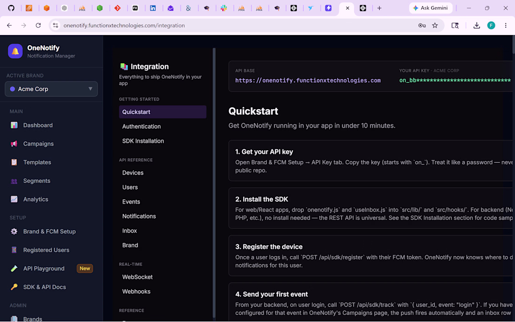515x322 pixels.
Task: Click the Campaigns megaphone icon
Action: click(14, 144)
